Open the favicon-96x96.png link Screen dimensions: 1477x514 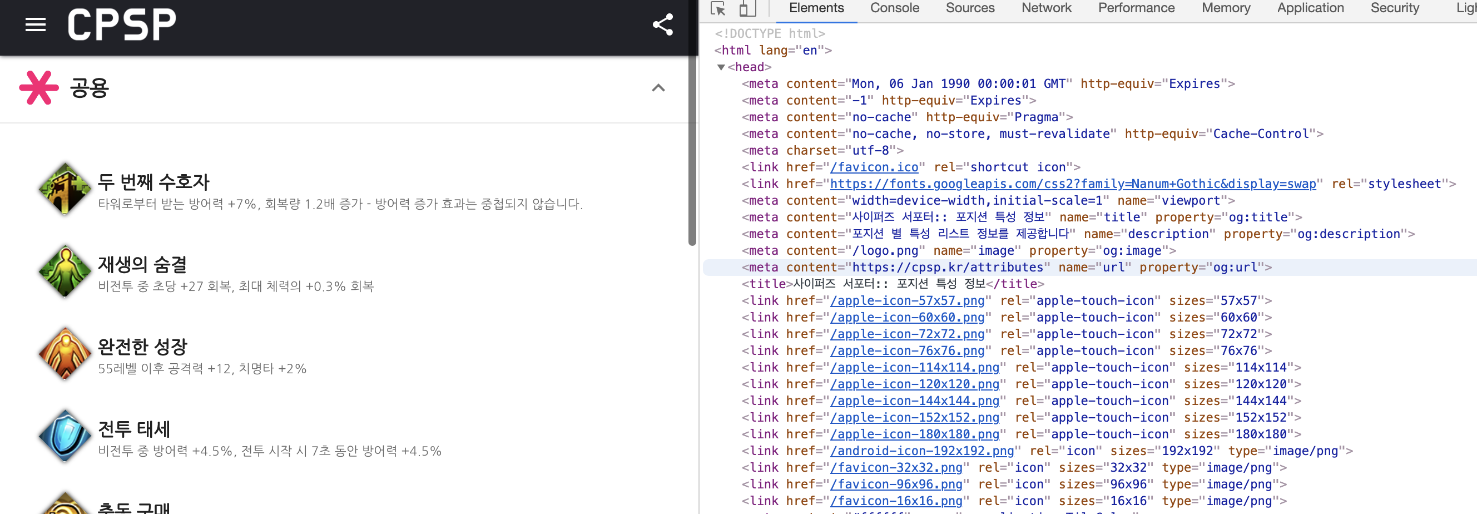click(897, 485)
